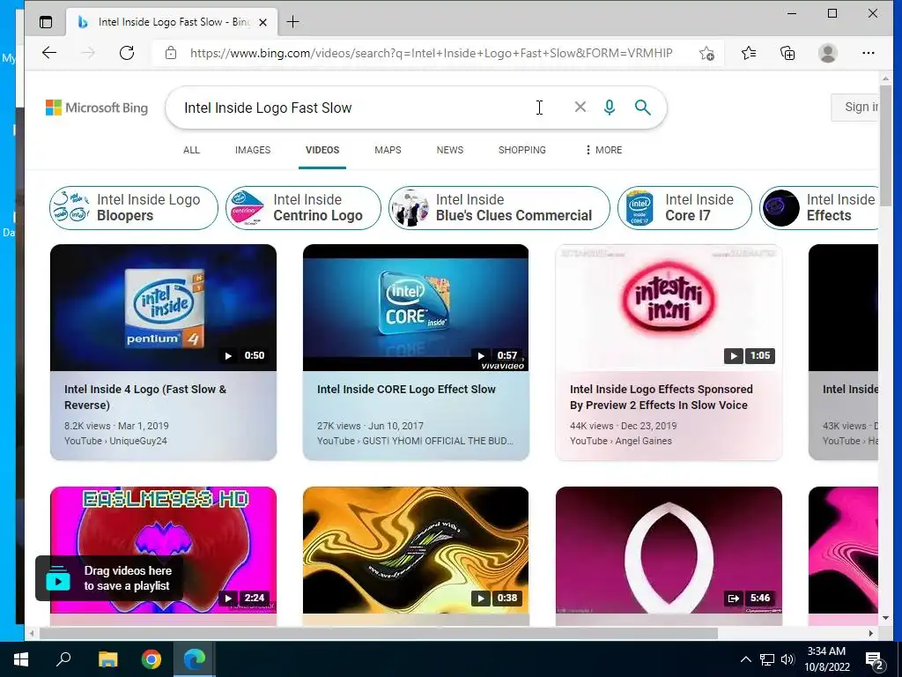Open the Collections icon in the toolbar
The image size is (902, 677).
click(x=787, y=53)
